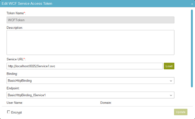
Task: Click the User Name label
Action: click(x=15, y=103)
